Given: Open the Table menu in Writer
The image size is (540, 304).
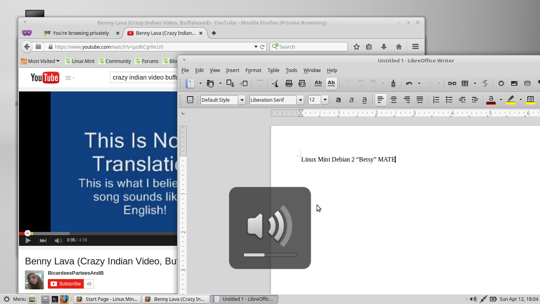Looking at the screenshot, I should click(274, 70).
